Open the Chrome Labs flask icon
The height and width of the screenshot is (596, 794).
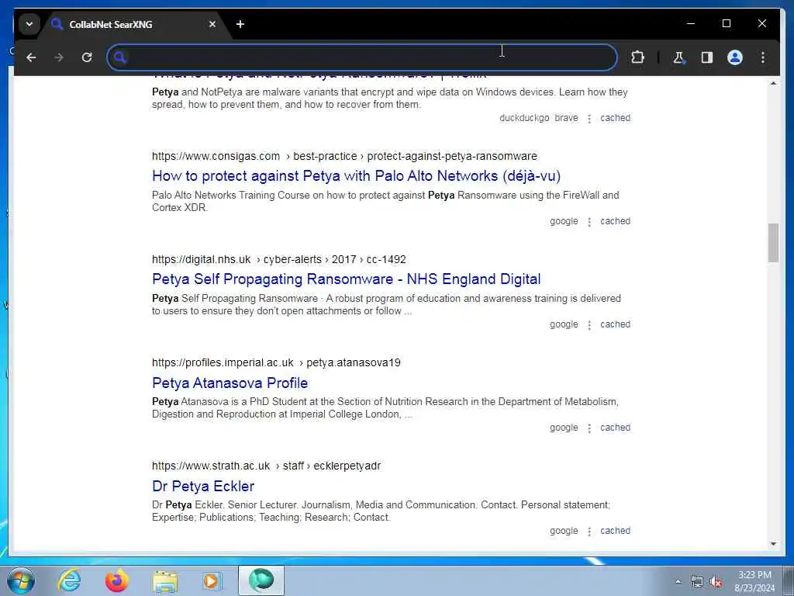[678, 57]
